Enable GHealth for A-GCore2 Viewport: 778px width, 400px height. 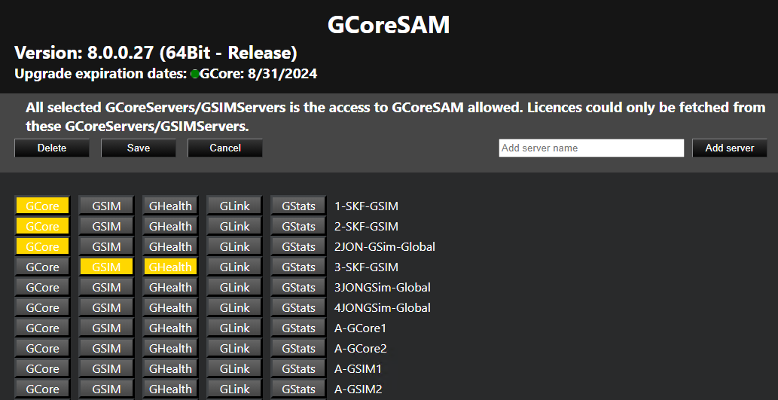coord(170,348)
